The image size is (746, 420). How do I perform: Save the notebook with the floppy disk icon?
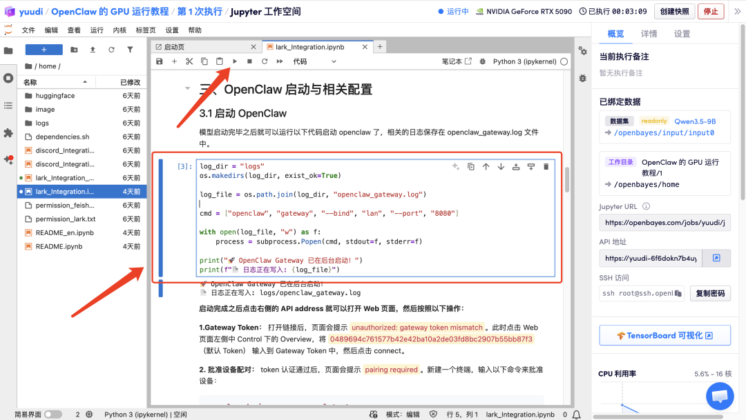(160, 61)
